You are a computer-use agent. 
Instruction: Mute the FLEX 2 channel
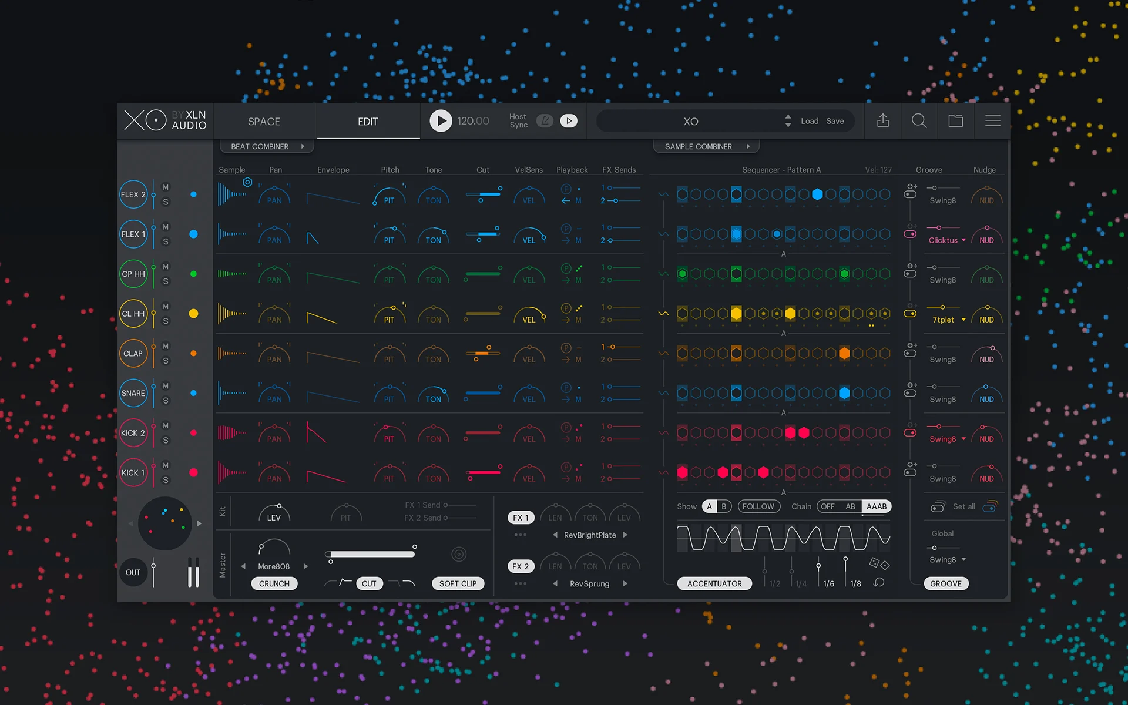(166, 187)
